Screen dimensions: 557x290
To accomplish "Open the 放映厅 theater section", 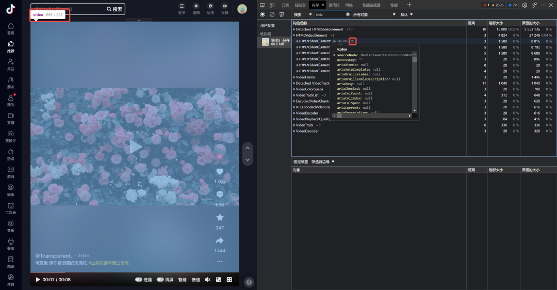I will (11, 136).
